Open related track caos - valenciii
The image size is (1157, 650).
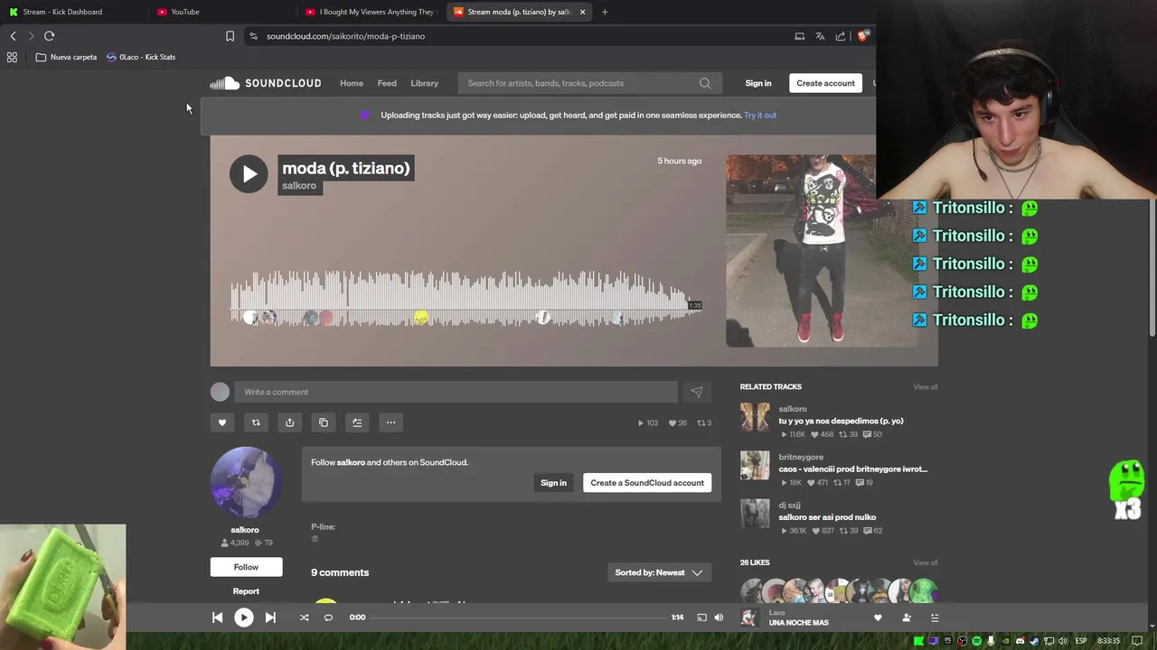tap(852, 469)
